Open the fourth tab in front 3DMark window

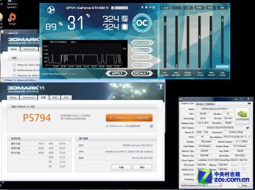(55, 97)
